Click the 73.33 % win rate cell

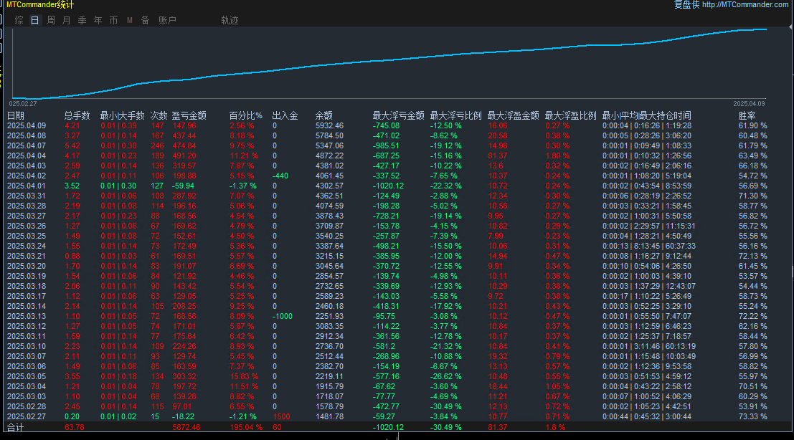coord(752,417)
